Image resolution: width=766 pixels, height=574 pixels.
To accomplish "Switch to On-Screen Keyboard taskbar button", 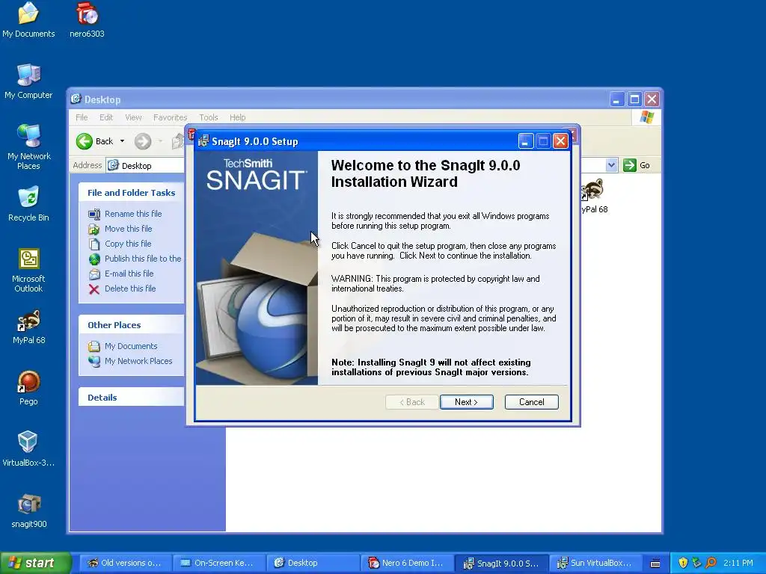I will [x=218, y=564].
